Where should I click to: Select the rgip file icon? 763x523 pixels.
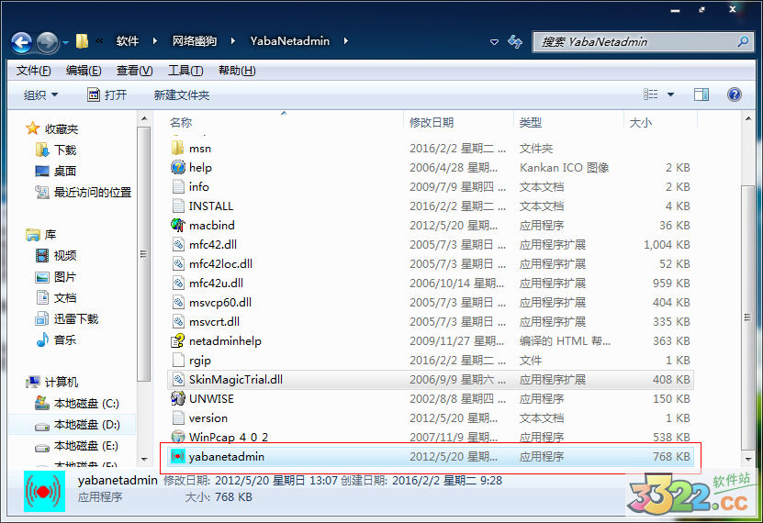pyautogui.click(x=178, y=361)
